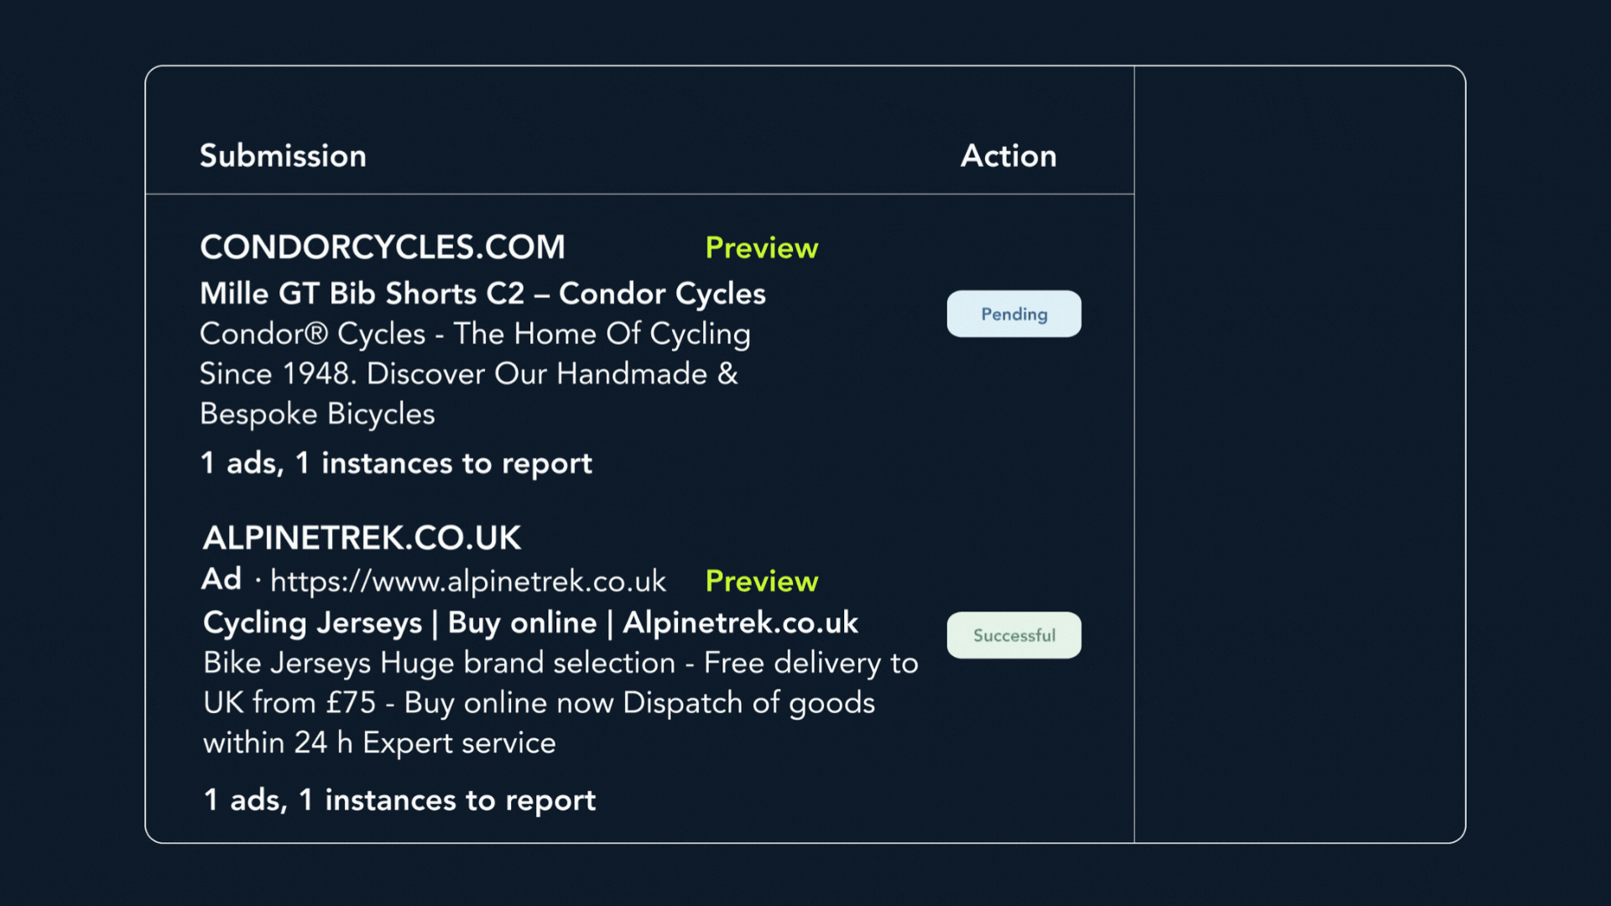The image size is (1611, 906).
Task: Click the Submission column header
Action: pos(283,155)
